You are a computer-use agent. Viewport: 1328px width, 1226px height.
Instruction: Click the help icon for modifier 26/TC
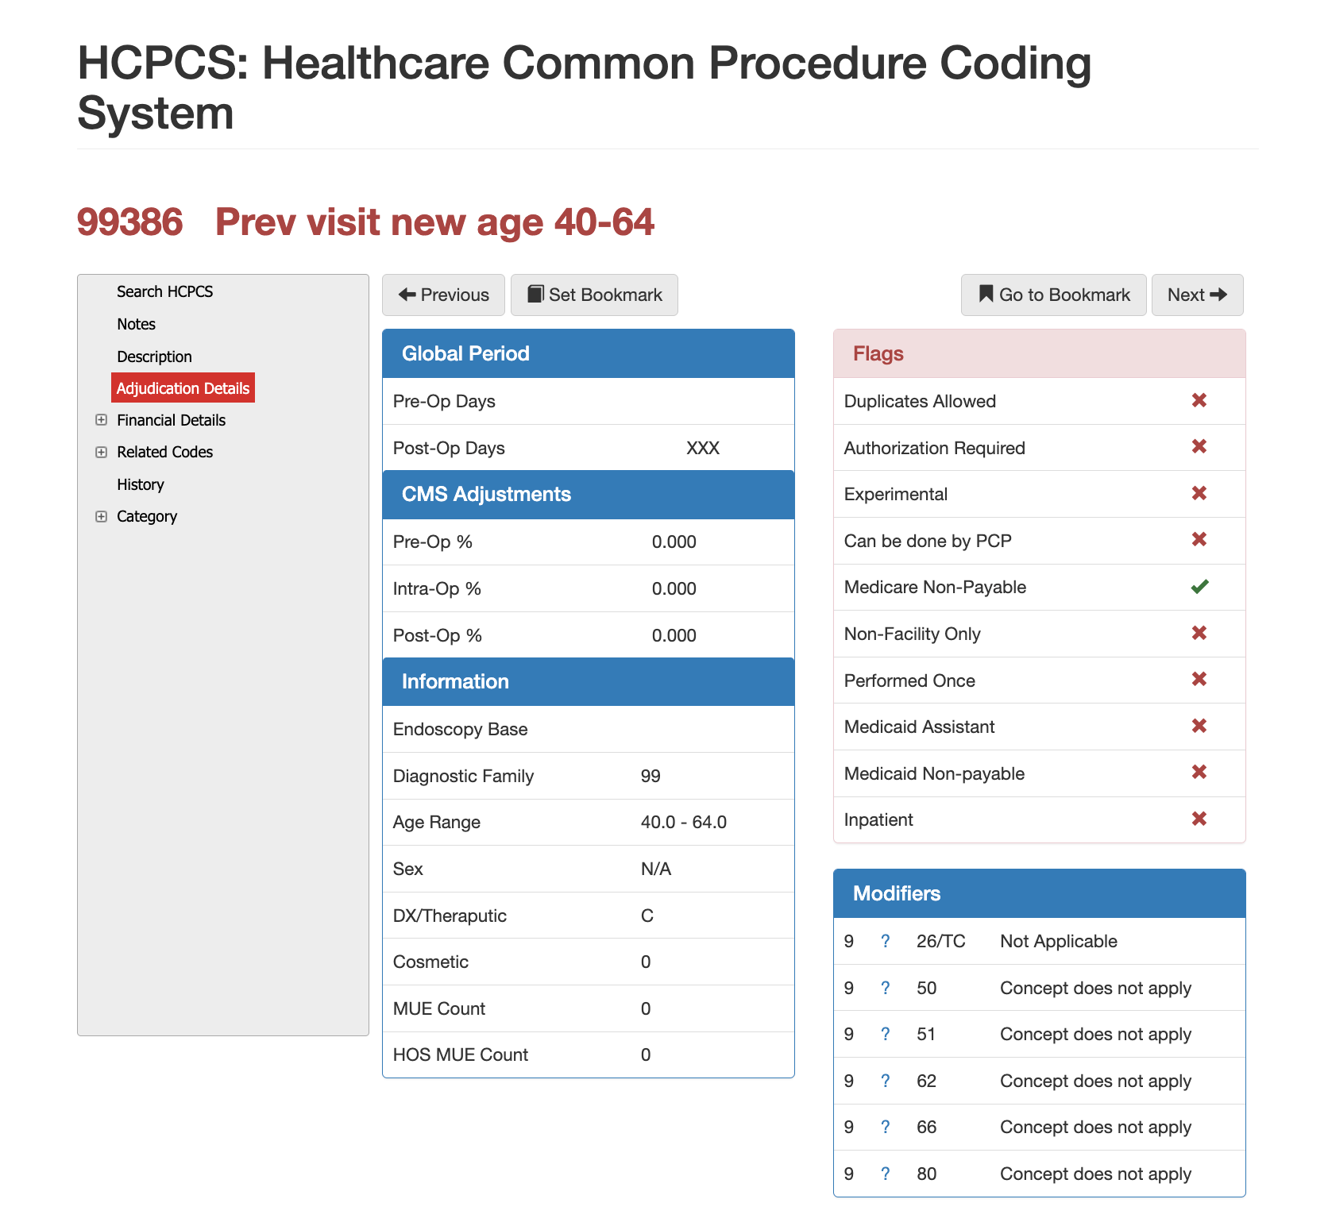(885, 942)
